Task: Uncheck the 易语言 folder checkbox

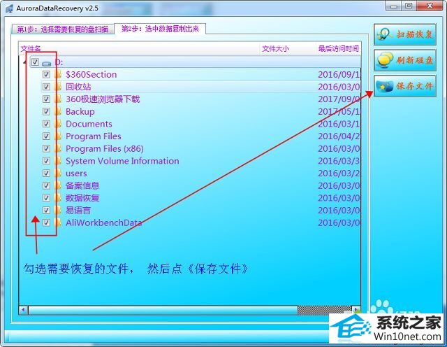Action: [x=46, y=210]
